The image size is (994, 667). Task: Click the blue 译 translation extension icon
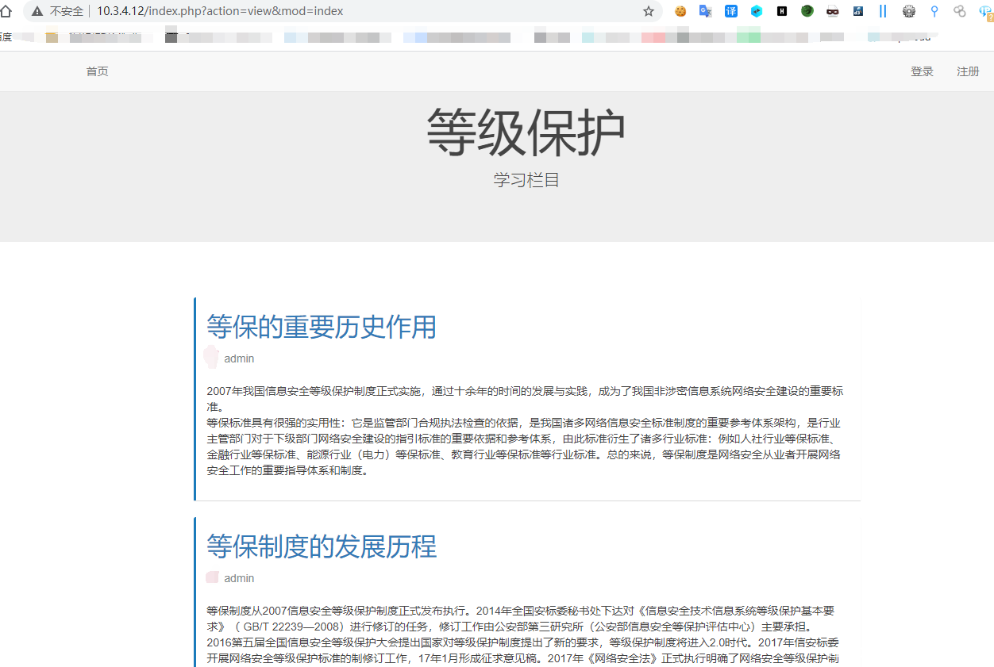[x=731, y=11]
